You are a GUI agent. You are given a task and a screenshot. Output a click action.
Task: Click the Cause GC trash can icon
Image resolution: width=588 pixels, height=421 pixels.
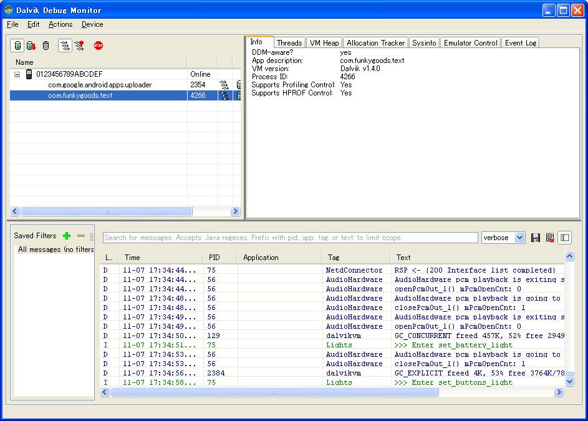coord(46,46)
